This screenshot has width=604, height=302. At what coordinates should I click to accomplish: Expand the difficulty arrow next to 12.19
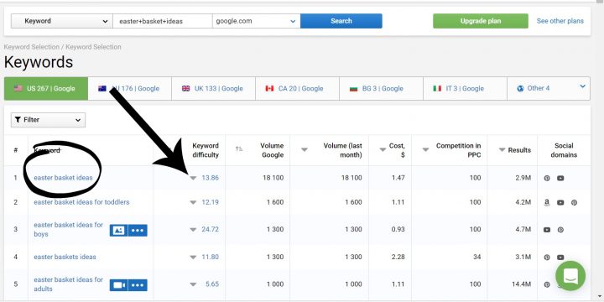(194, 202)
